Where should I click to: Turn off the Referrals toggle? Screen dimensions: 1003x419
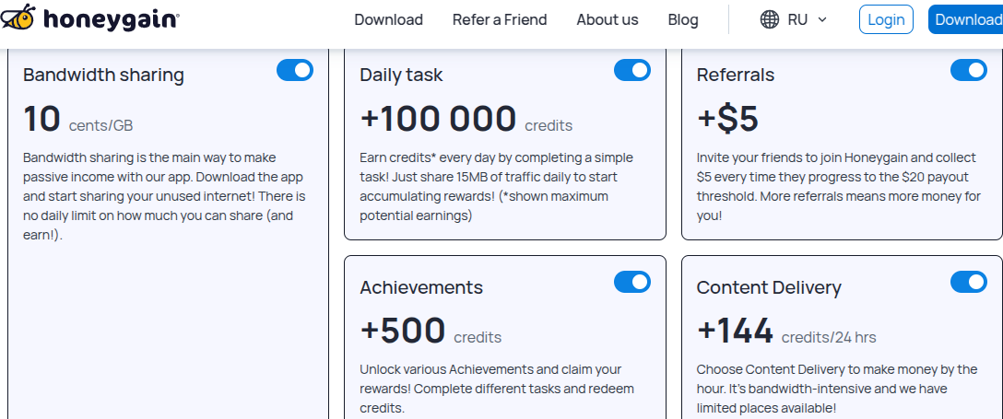point(969,70)
